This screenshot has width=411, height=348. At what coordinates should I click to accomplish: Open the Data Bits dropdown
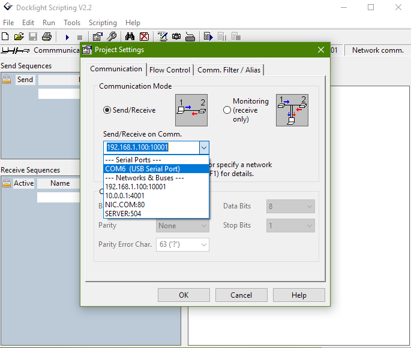[x=290, y=207]
